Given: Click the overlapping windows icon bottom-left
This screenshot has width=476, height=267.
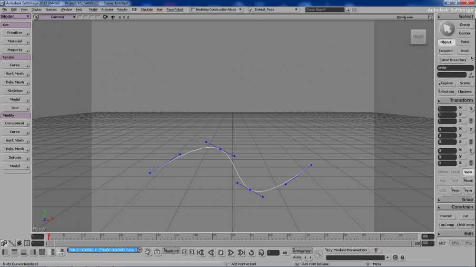Looking at the screenshot, I should [4, 243].
